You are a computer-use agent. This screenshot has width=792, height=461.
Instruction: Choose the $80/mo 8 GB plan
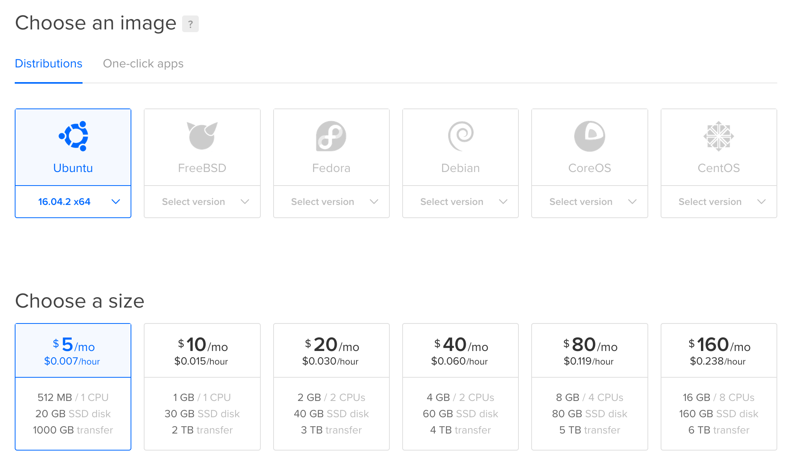point(589,386)
